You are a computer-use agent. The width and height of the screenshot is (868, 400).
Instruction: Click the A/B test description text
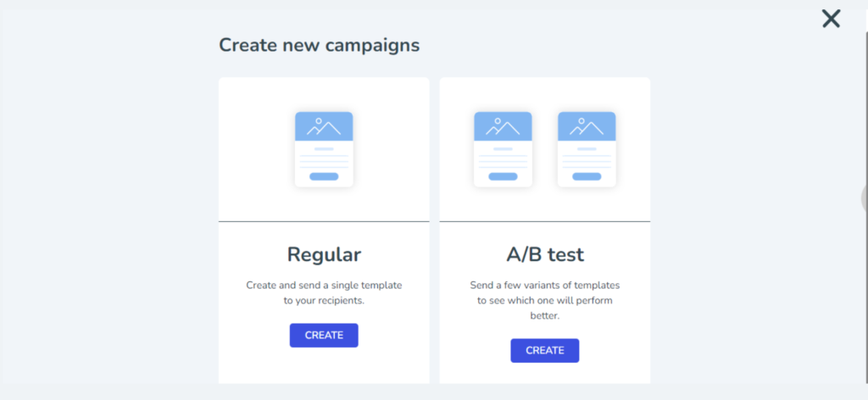click(545, 301)
